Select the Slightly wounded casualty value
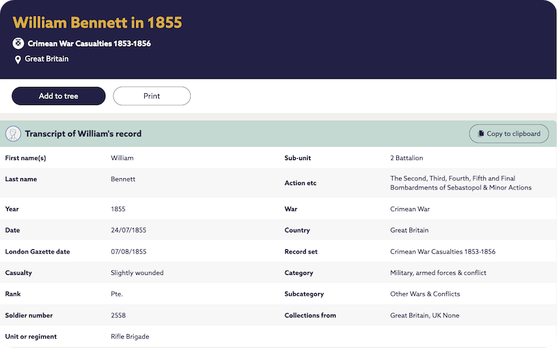557x348 pixels. (137, 273)
